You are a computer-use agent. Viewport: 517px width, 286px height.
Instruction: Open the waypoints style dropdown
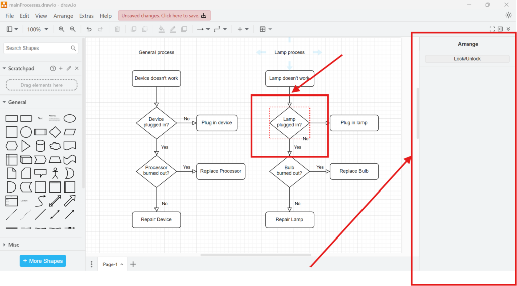pos(220,29)
